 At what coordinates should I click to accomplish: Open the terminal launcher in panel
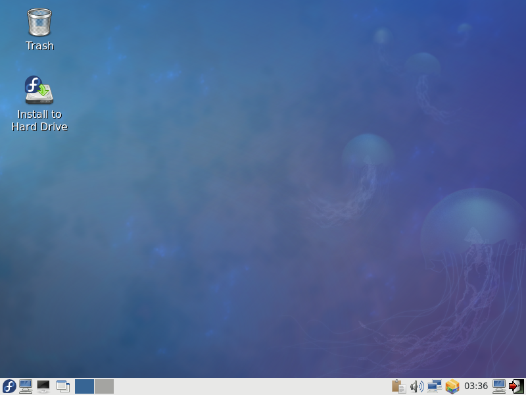point(43,386)
